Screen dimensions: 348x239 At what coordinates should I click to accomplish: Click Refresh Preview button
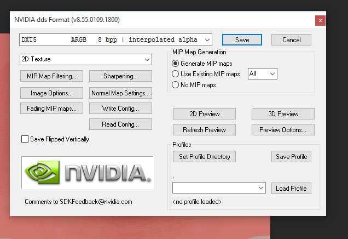coord(204,129)
